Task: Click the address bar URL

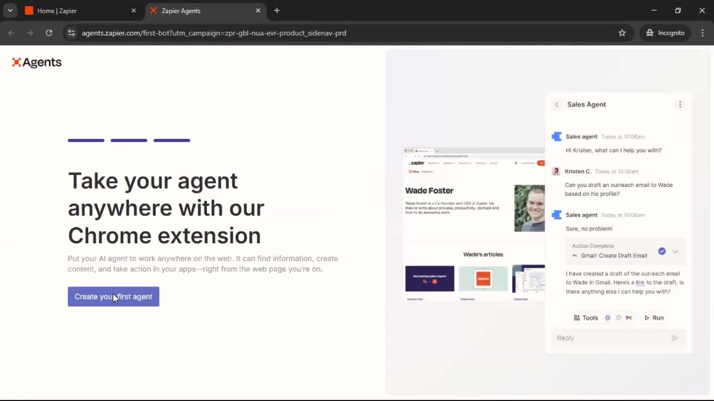Action: tap(214, 33)
